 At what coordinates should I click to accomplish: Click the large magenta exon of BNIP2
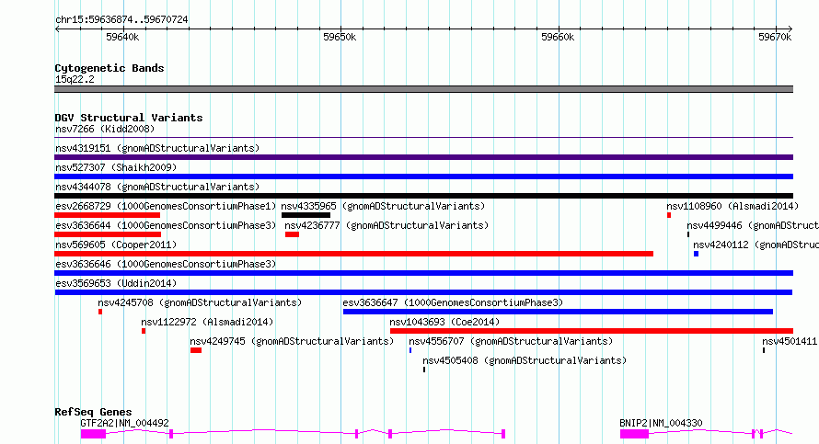(x=634, y=434)
